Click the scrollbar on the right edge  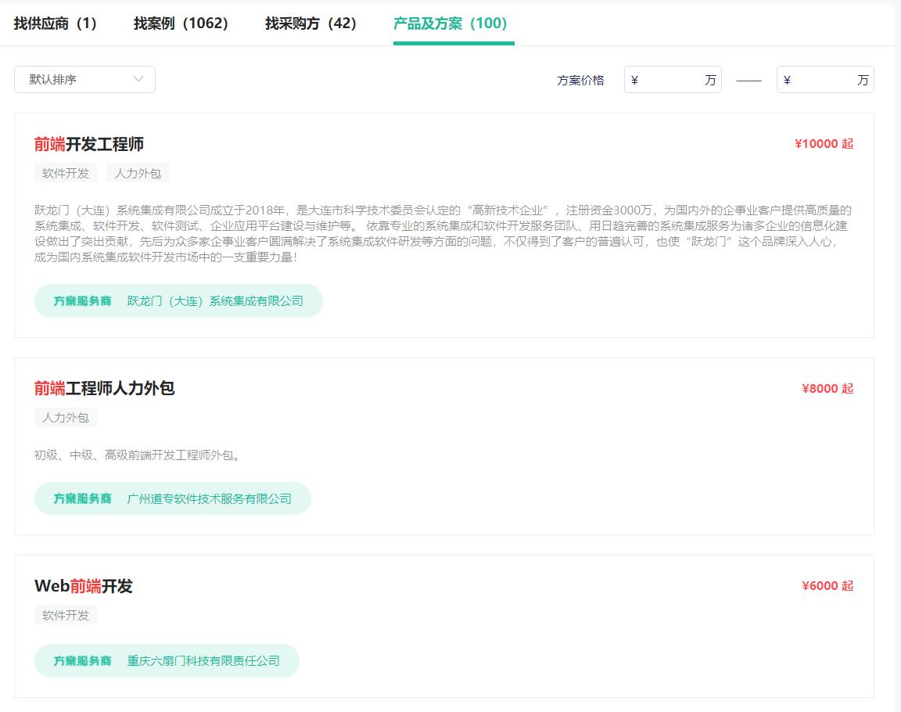click(897, 356)
